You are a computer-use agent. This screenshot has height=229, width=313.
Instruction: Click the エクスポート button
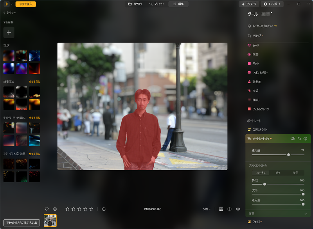pos(272,4)
